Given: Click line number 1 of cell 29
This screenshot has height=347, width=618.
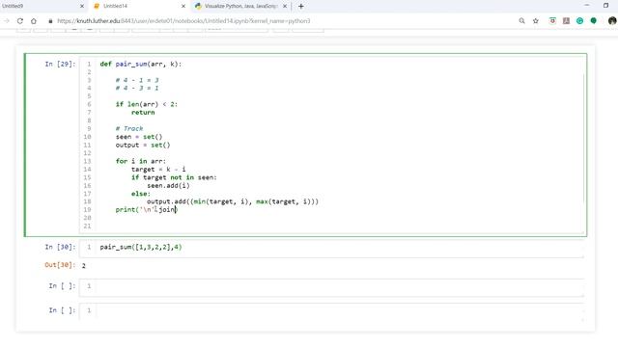Looking at the screenshot, I should 89,64.
